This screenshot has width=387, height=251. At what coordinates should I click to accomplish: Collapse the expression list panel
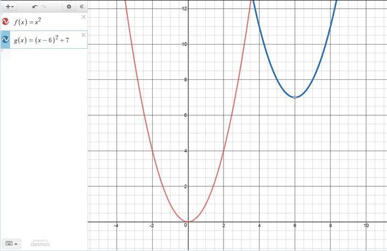click(82, 6)
